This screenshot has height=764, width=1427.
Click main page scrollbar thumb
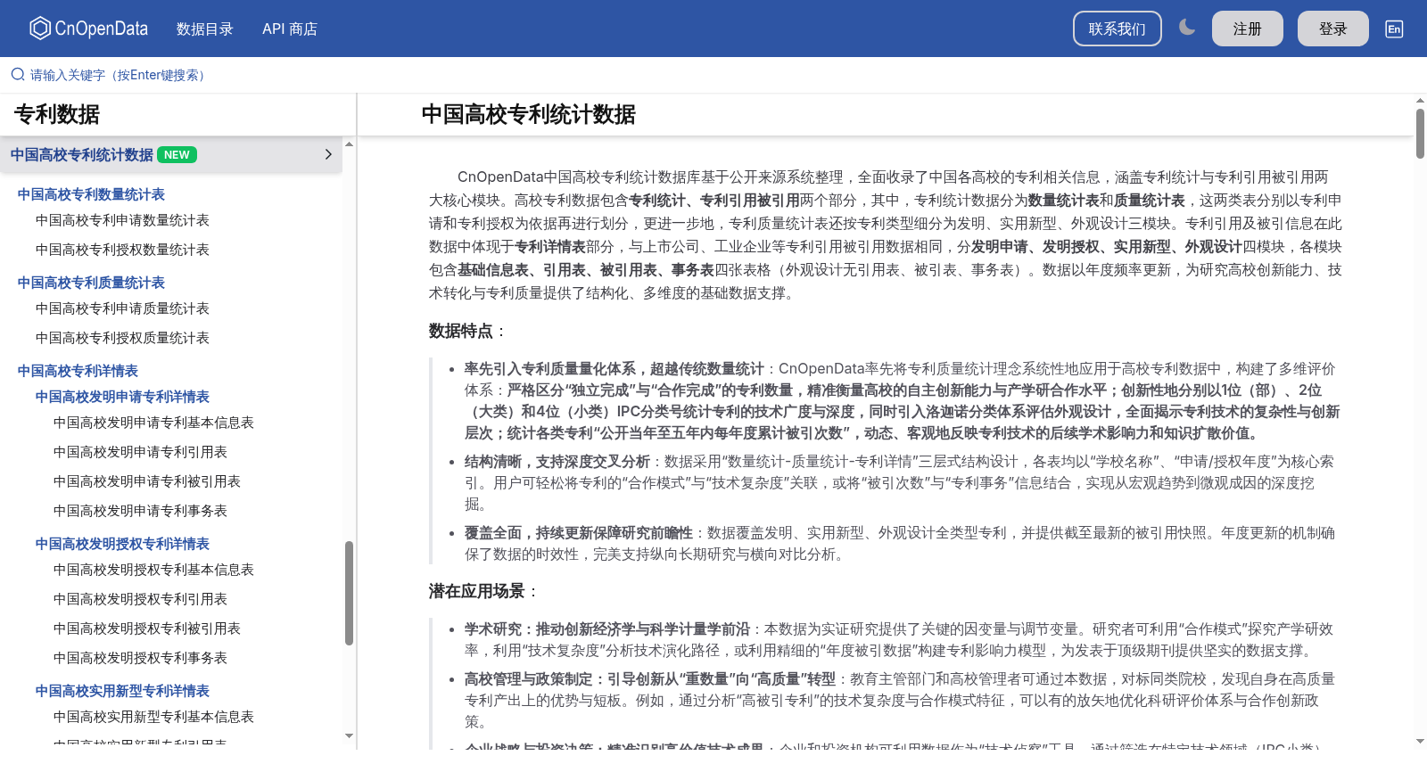click(x=1420, y=134)
